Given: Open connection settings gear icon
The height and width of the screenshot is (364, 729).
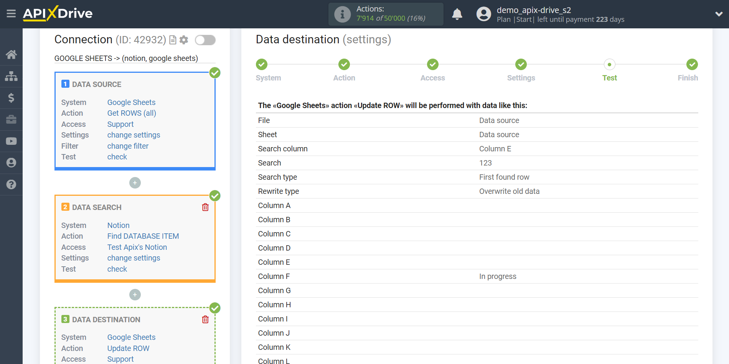Looking at the screenshot, I should click(x=184, y=40).
